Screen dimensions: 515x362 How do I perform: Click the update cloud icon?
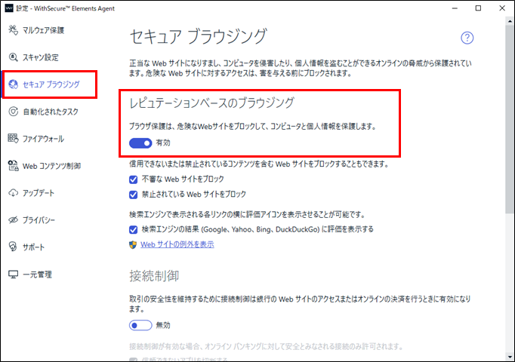13,193
